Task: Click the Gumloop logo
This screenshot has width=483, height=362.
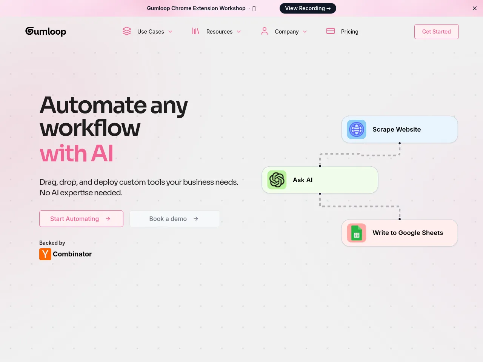Action: tap(46, 31)
